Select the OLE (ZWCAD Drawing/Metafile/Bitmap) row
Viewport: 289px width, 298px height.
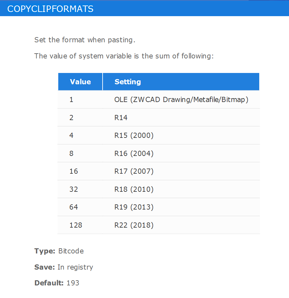(159, 99)
